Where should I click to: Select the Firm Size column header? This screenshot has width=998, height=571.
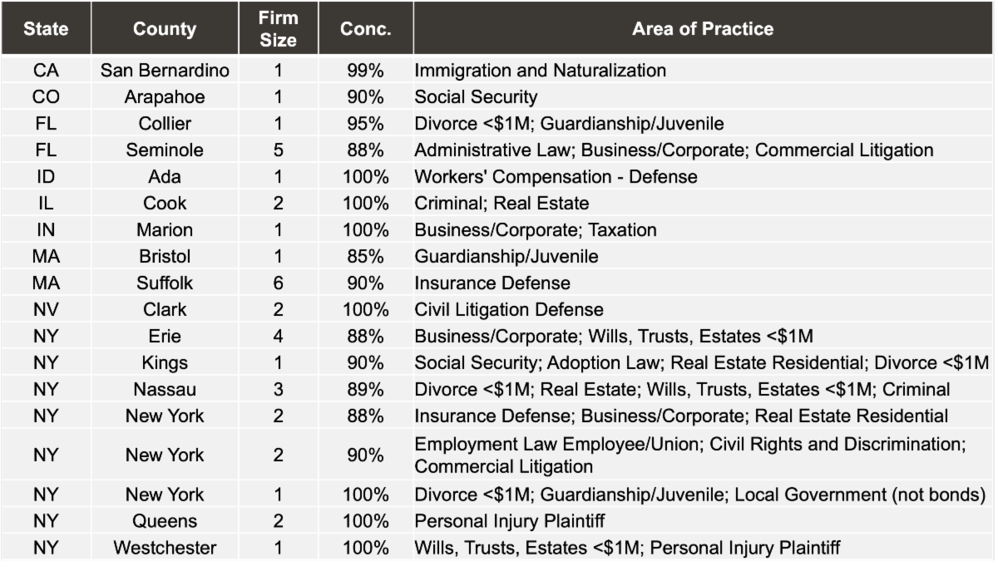pos(278,29)
